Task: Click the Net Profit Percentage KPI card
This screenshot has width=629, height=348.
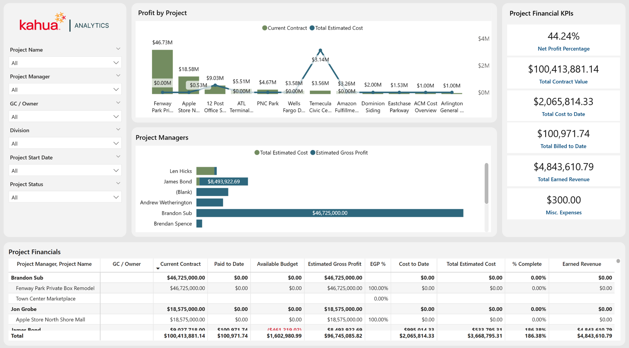Action: pyautogui.click(x=563, y=40)
